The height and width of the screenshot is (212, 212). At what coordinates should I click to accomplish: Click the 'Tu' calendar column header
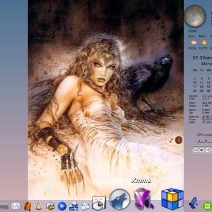201,70
